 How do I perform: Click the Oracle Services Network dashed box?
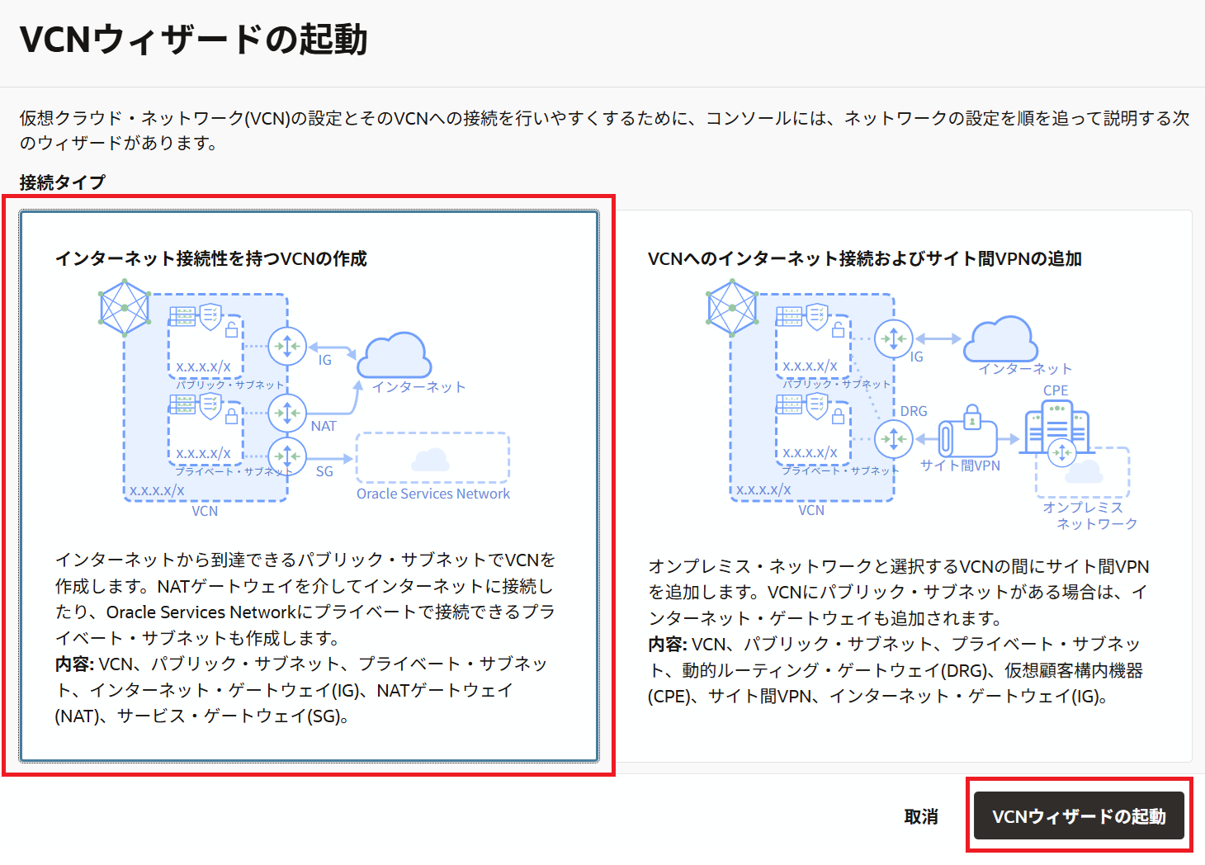tap(432, 458)
